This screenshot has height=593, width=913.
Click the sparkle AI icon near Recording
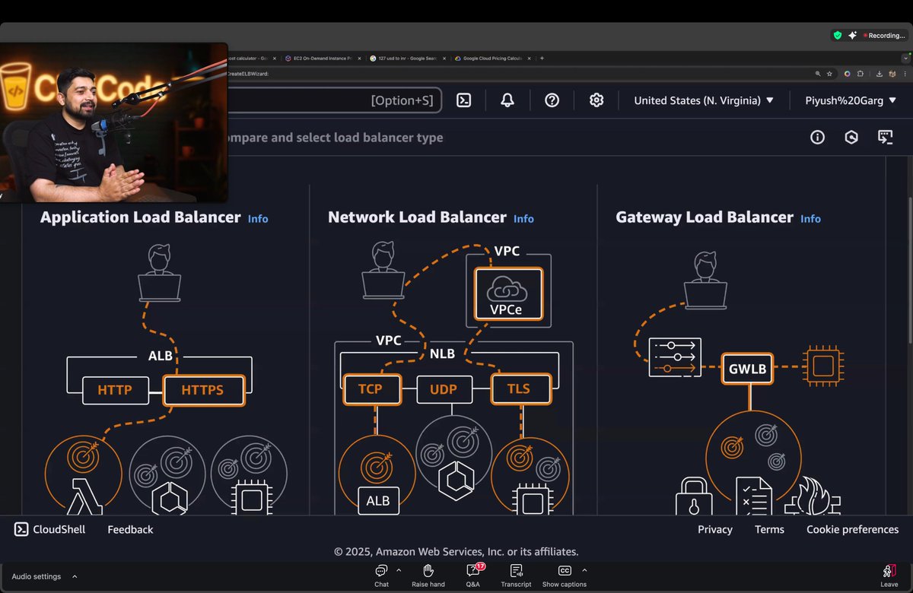click(852, 35)
